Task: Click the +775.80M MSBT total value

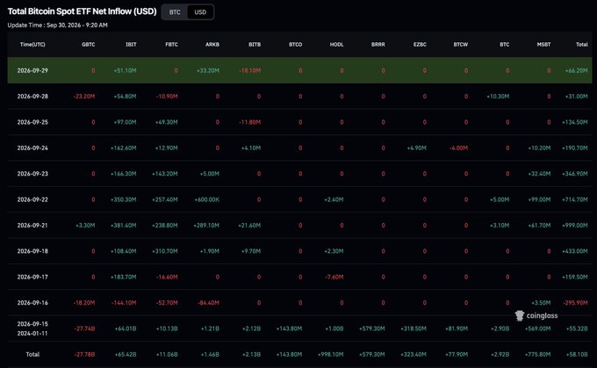Action: point(537,354)
